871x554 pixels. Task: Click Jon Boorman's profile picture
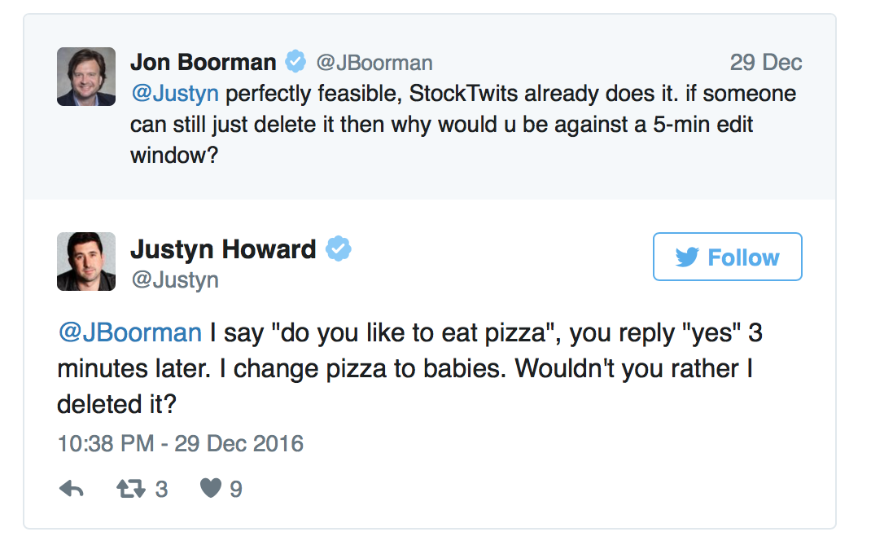point(86,77)
